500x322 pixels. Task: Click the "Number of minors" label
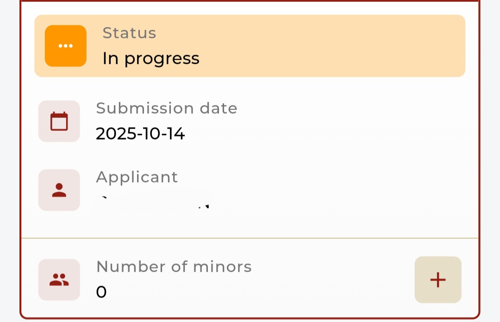tap(174, 267)
